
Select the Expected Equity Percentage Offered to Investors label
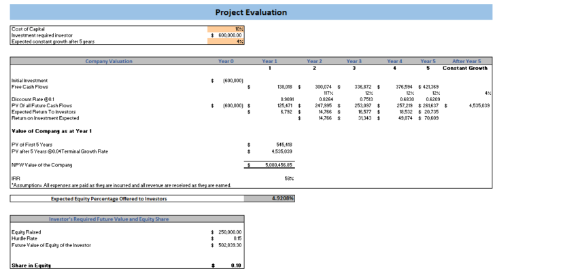109,199
